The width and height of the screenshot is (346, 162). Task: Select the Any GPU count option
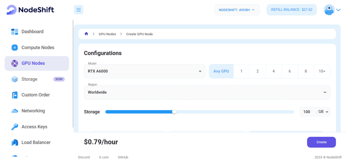point(221,71)
